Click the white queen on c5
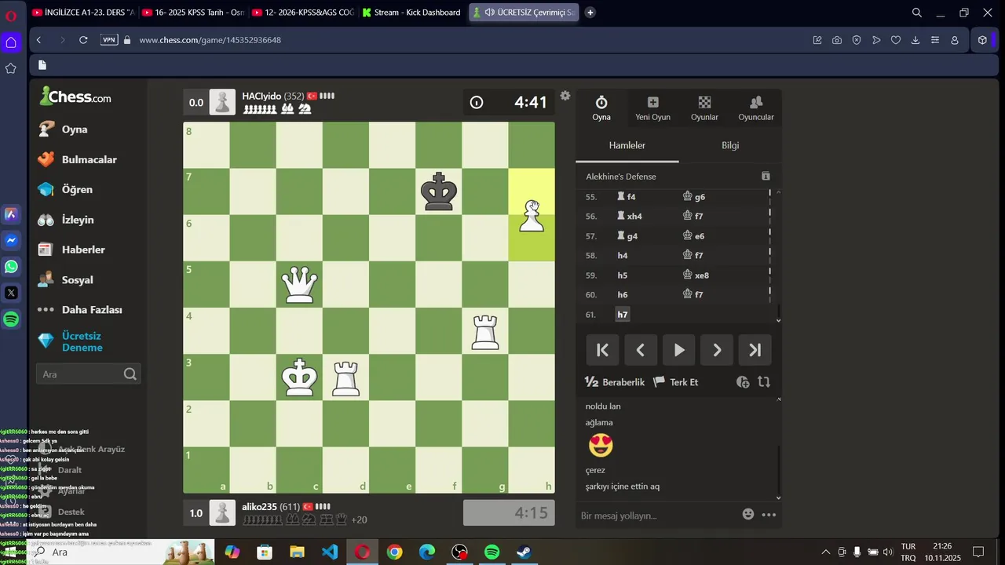Viewport: 1005px width, 565px height. [300, 284]
